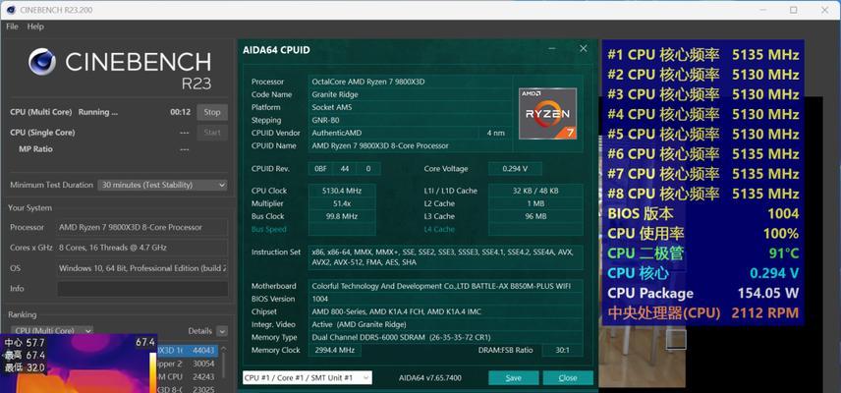Click the Instruction Set value text

445,257
